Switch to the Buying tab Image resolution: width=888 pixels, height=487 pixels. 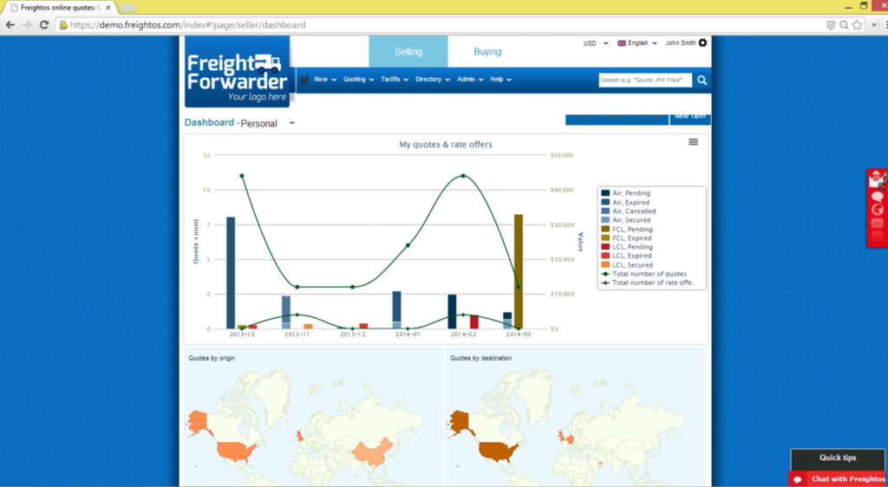tap(486, 51)
